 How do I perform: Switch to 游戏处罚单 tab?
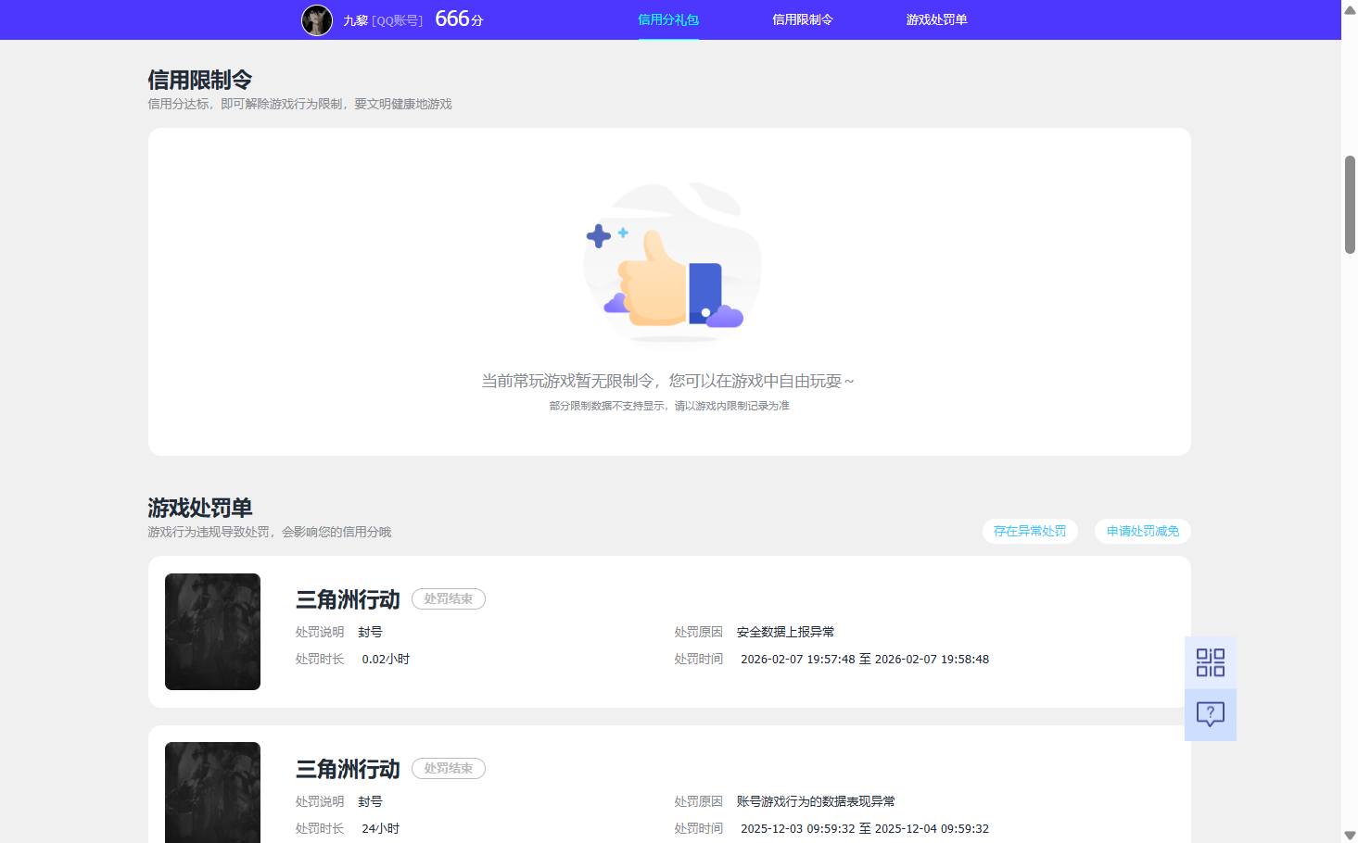[936, 19]
